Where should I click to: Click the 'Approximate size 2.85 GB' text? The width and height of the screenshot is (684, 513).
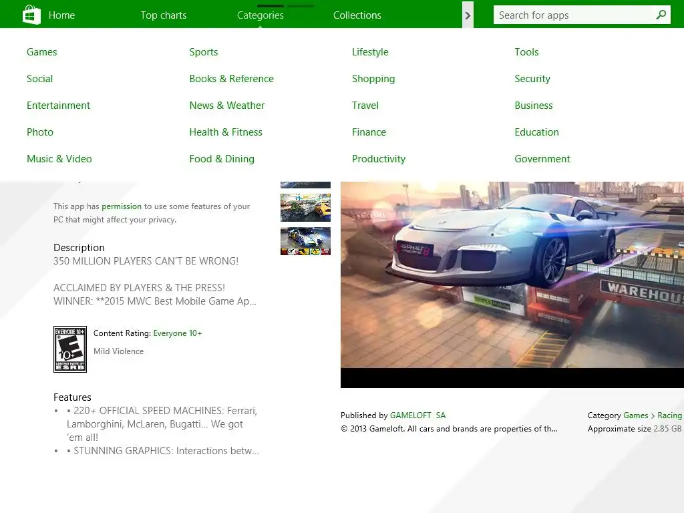coord(635,429)
